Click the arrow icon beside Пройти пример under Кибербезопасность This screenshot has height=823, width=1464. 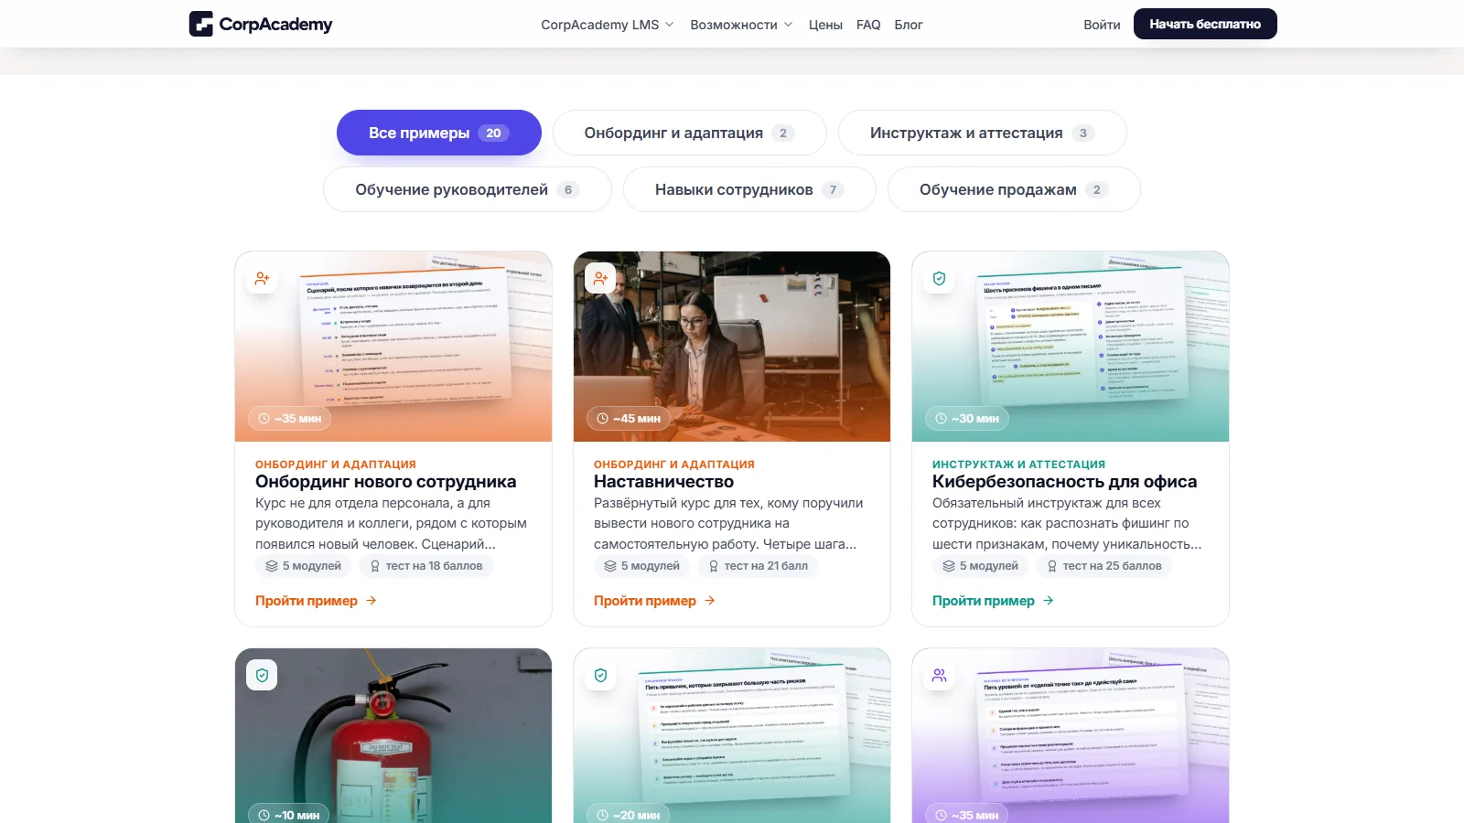[x=1049, y=601]
